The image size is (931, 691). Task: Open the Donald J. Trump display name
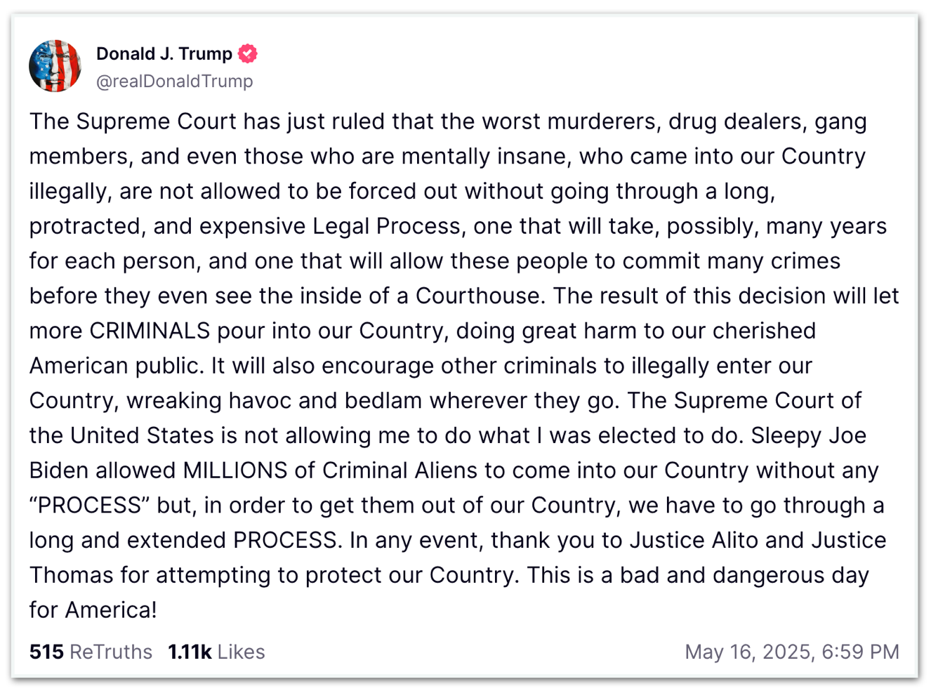(164, 53)
